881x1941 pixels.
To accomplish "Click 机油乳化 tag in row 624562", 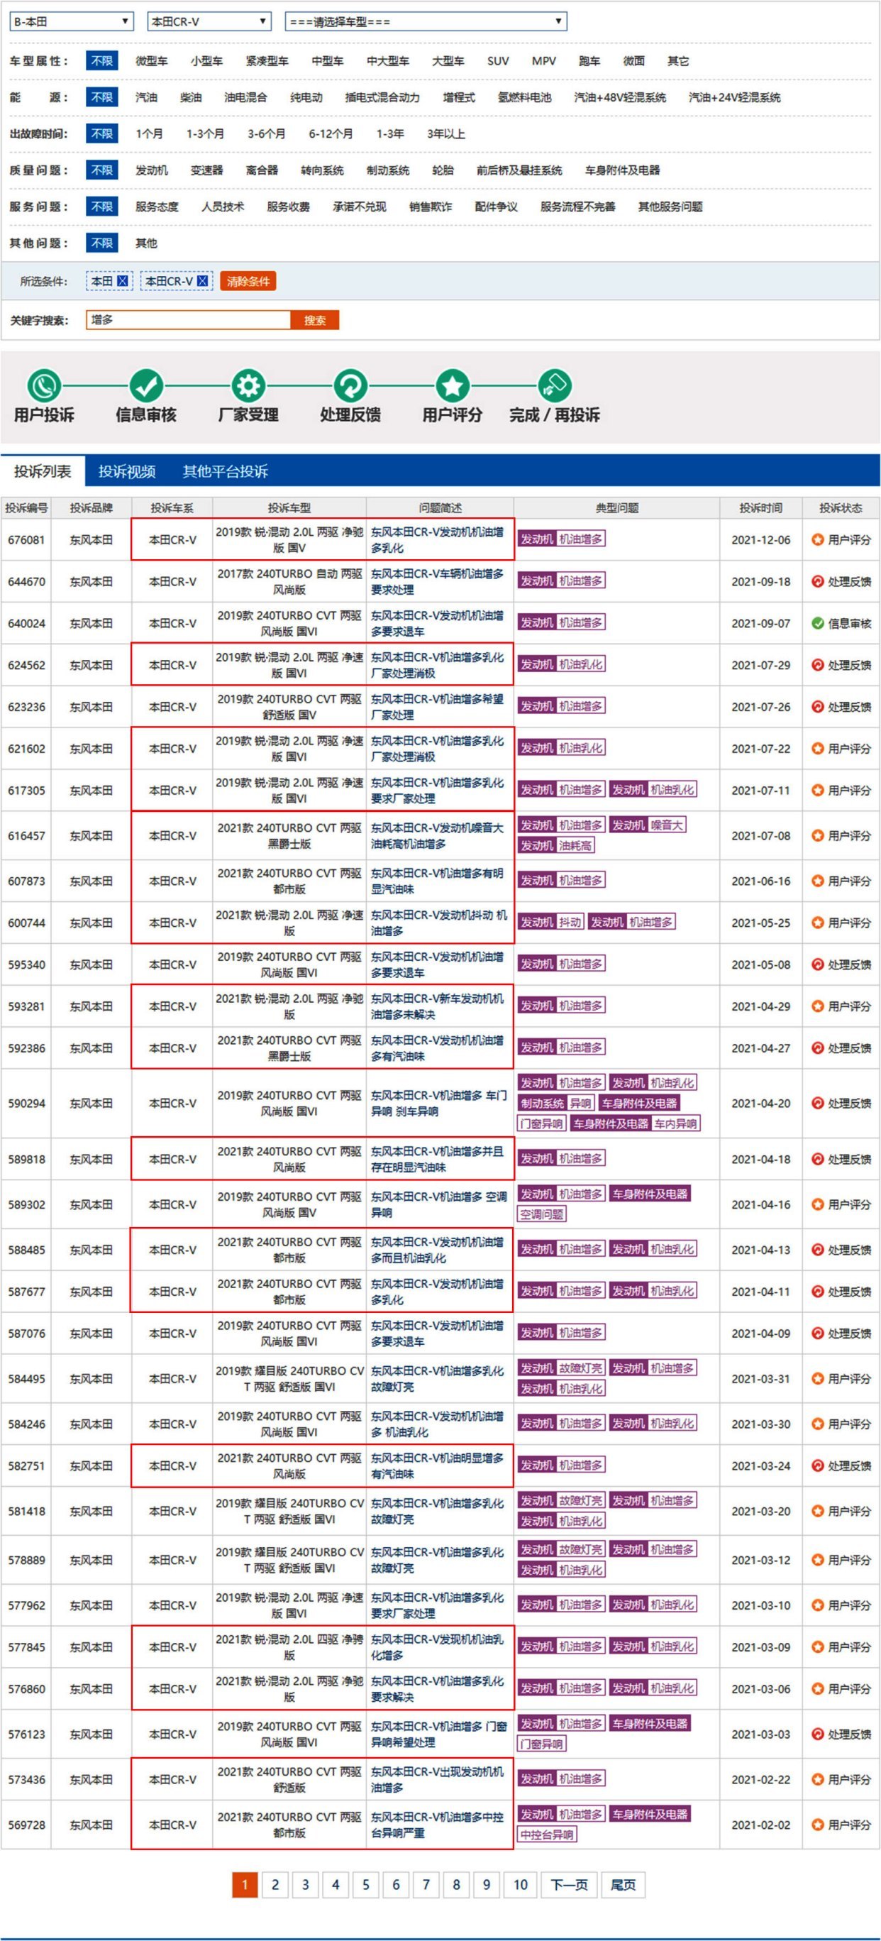I will tap(580, 664).
